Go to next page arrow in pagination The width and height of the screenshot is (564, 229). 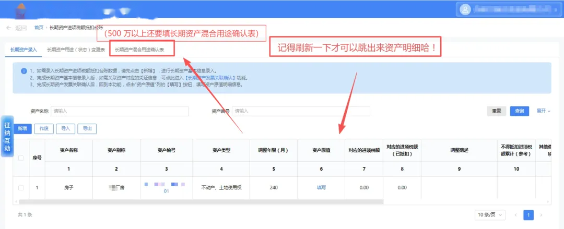(x=541, y=215)
